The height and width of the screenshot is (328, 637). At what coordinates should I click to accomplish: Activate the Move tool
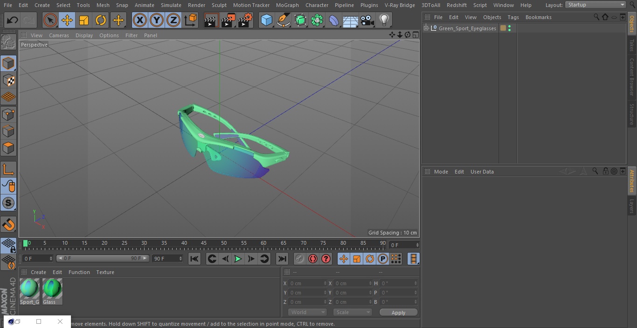[67, 20]
